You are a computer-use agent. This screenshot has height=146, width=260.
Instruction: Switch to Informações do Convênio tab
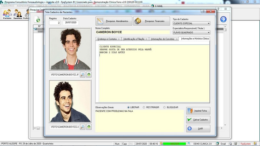164,39
